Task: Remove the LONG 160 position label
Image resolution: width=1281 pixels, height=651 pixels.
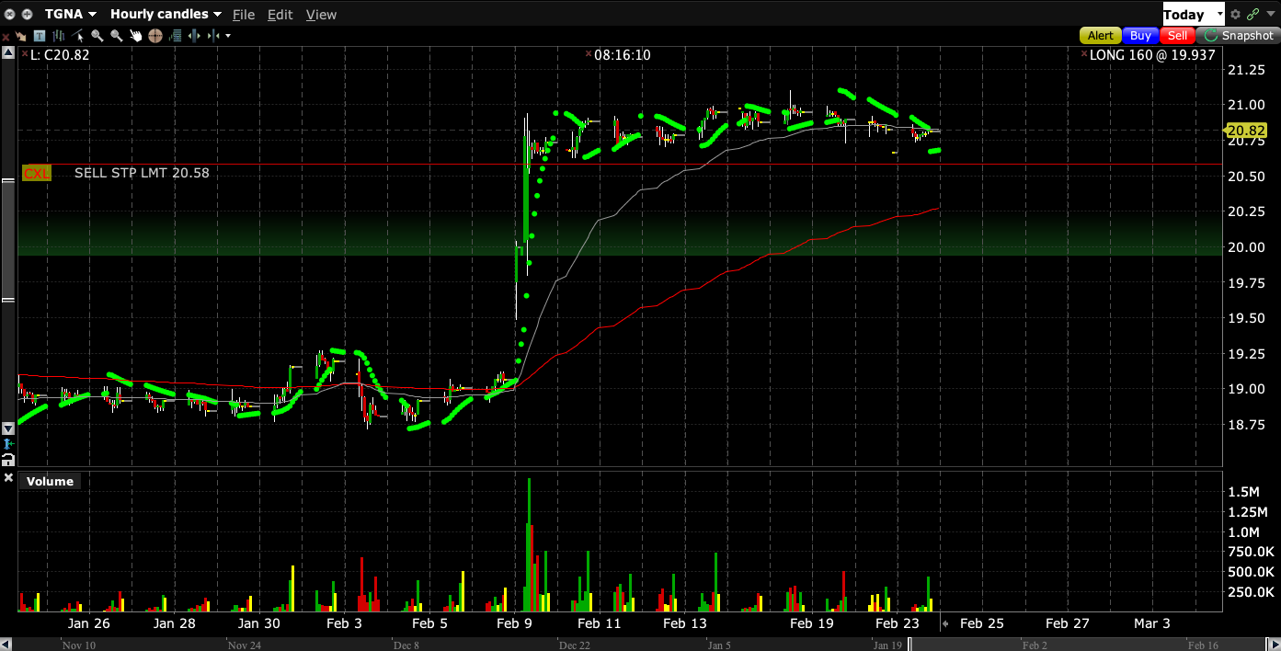Action: 1083,55
